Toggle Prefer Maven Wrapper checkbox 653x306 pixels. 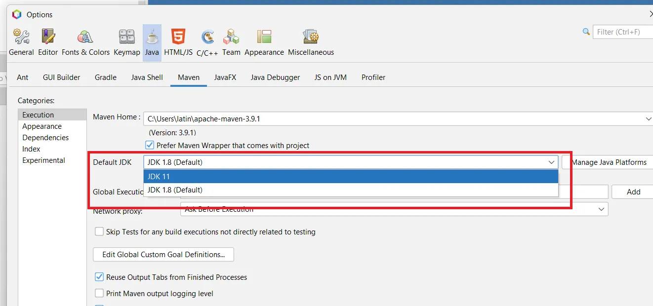pyautogui.click(x=150, y=145)
